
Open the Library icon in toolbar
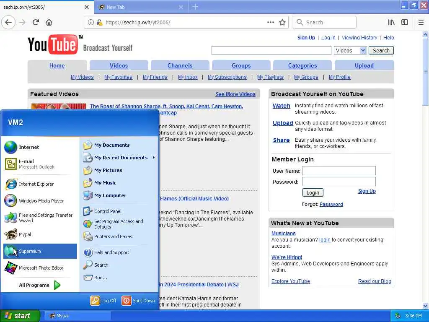[x=391, y=23]
